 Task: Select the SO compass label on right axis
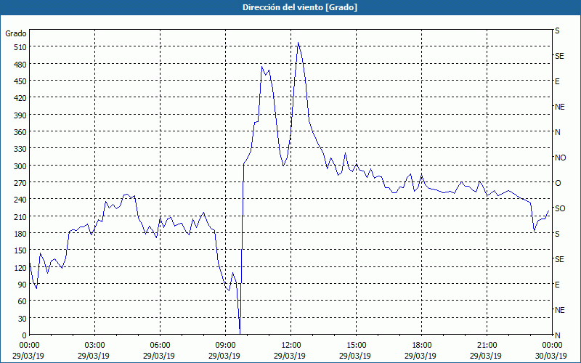(560, 208)
